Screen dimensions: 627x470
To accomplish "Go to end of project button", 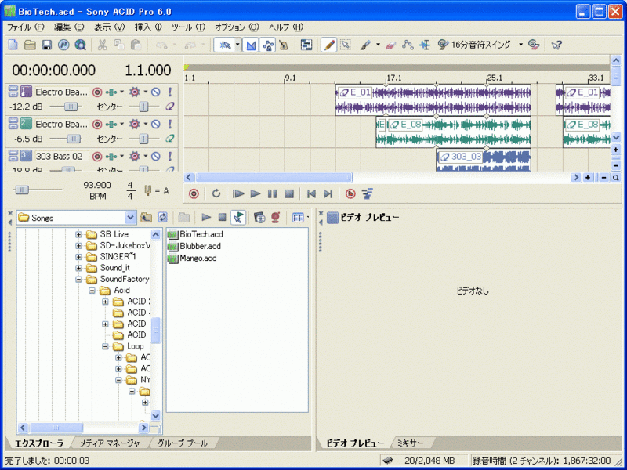I will (328, 193).
